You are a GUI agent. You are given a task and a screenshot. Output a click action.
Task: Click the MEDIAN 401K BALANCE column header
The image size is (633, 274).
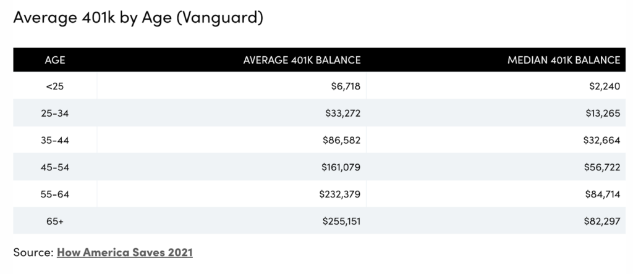563,60
